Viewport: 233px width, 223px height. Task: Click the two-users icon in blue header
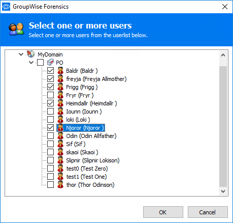(x=16, y=29)
